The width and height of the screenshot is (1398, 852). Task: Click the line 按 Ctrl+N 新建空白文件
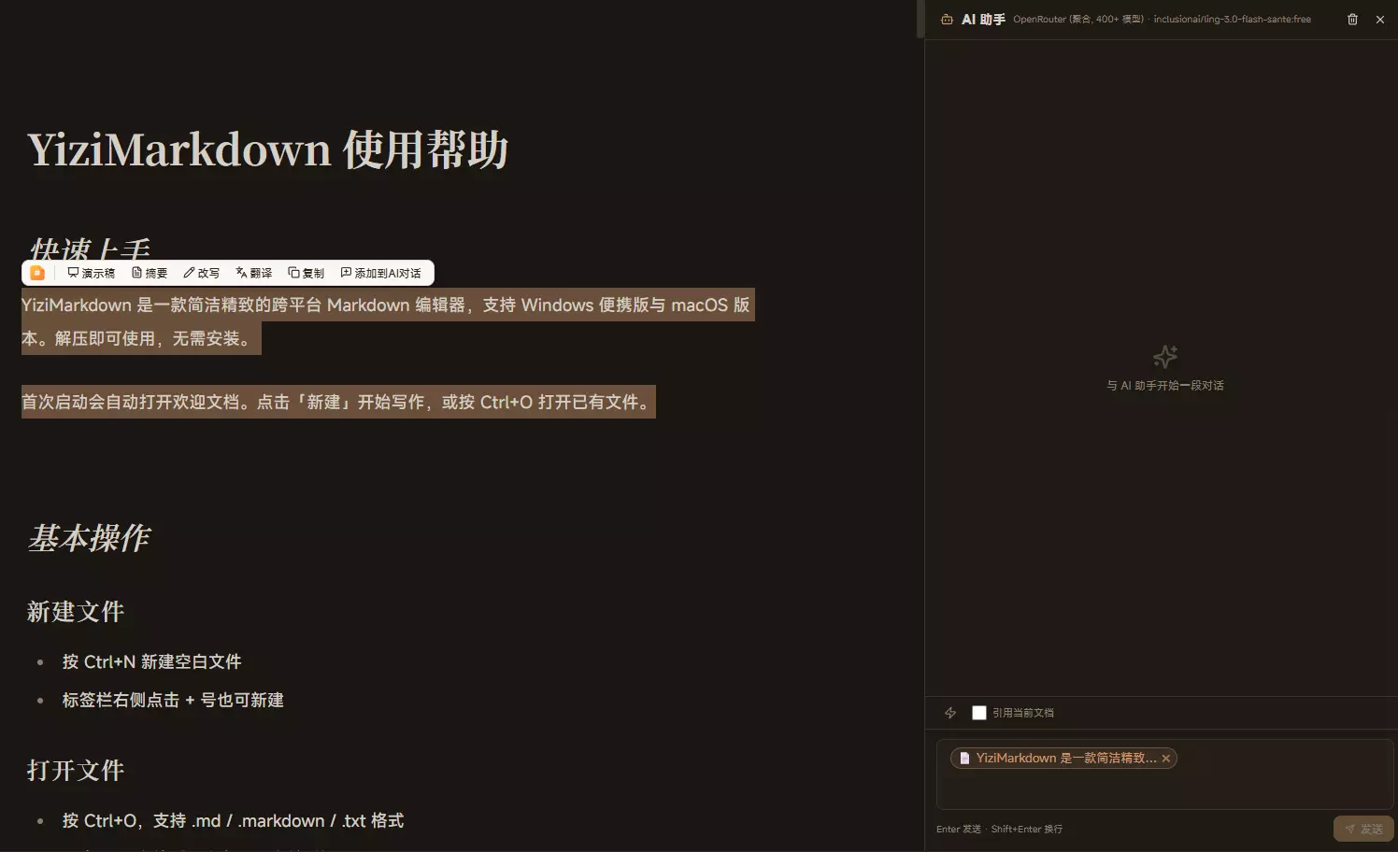pos(152,661)
